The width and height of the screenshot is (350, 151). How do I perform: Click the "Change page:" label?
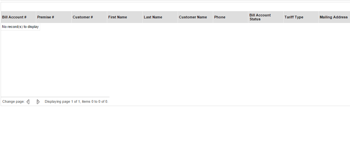(x=13, y=102)
